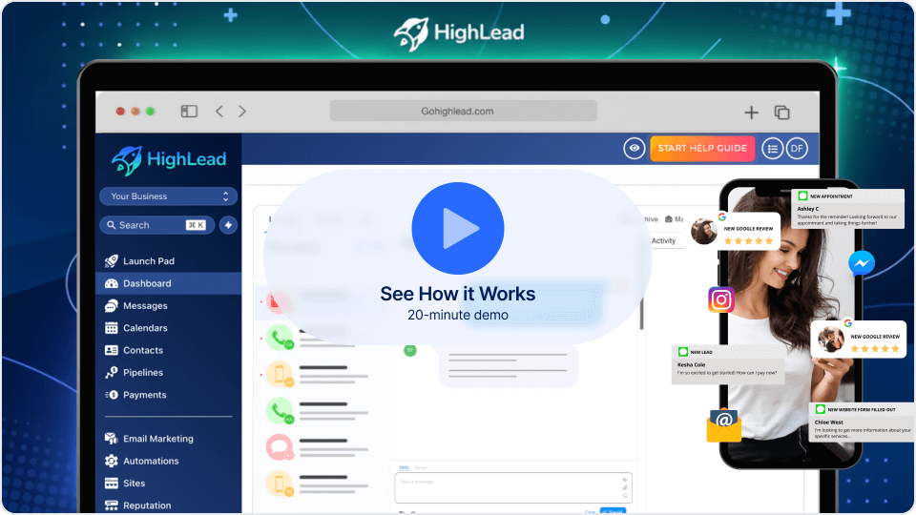
Task: Play the See How it Works demo video
Action: pyautogui.click(x=457, y=228)
